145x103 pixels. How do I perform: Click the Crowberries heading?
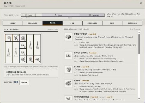[82, 97]
